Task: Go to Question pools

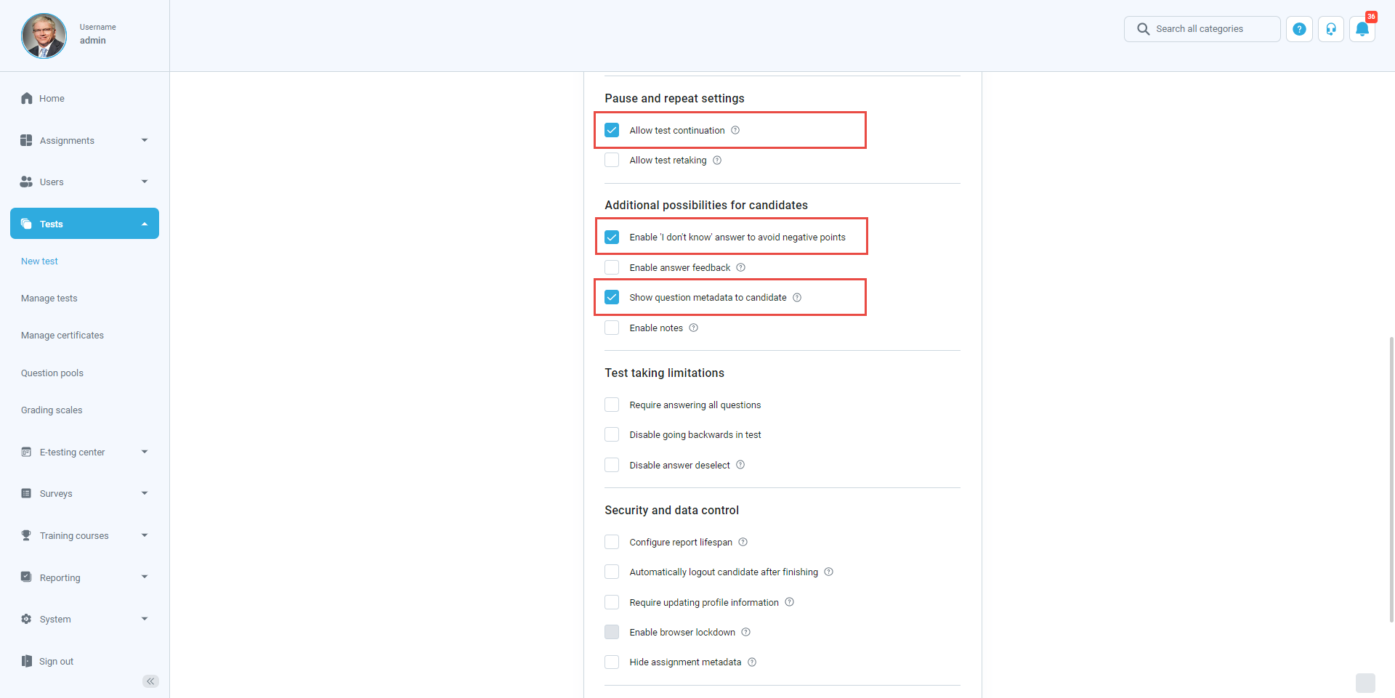Action: (52, 373)
